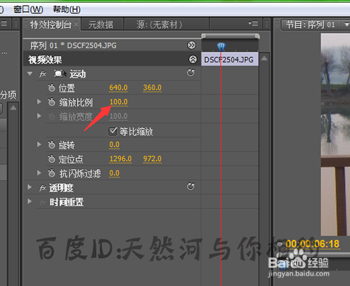Select the 运动 transform icon
The width and height of the screenshot is (350, 286).
(60, 74)
